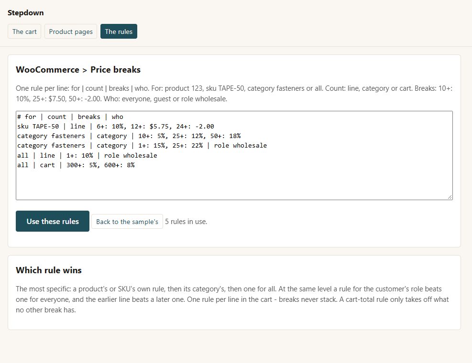Click the Use these rules button

(53, 221)
